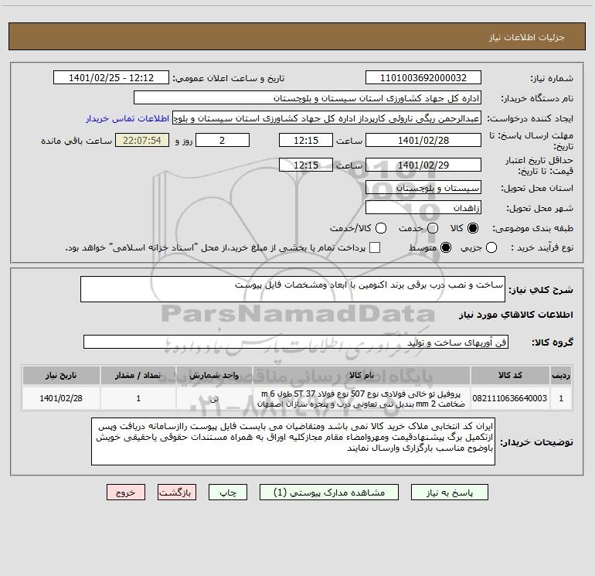Click the table date cell 1401/02/28
Screen dimensions: 595x576
61,398
